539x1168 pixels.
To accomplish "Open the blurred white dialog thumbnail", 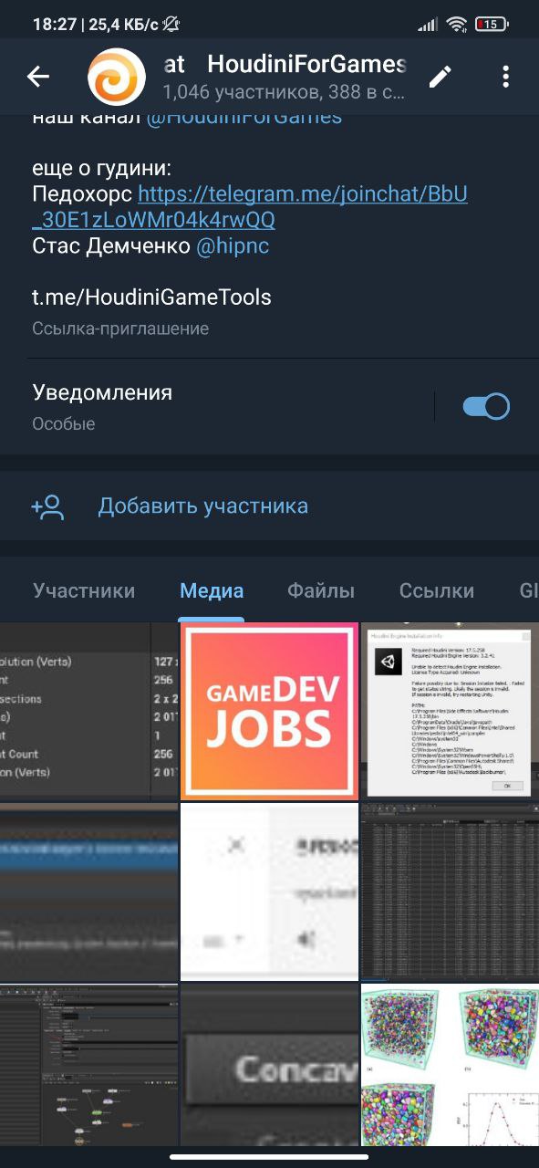I will [269, 892].
